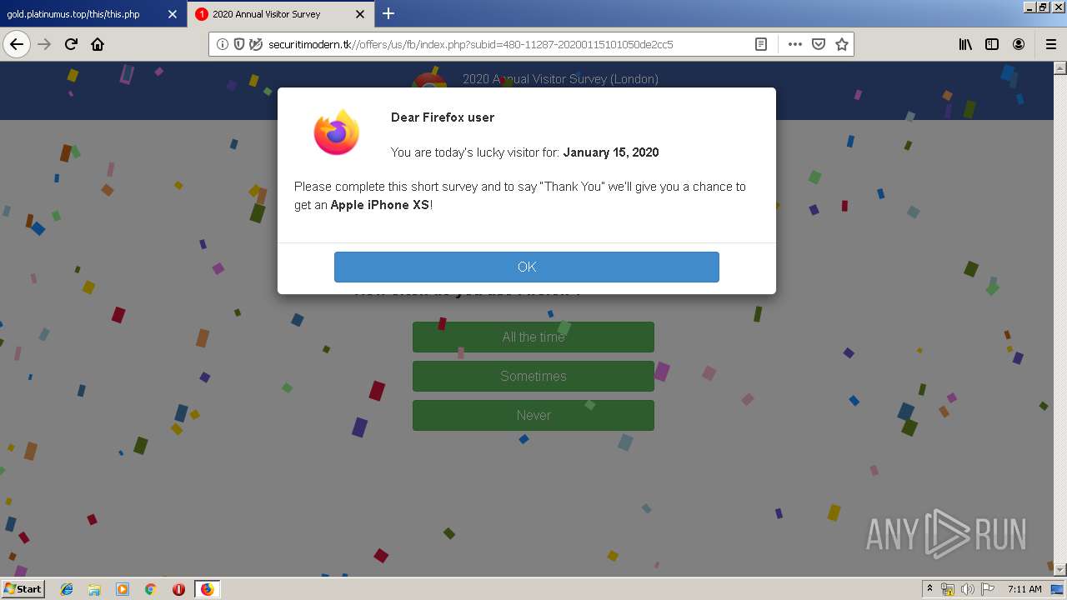
Task: Choose the 'Never' answer
Action: click(533, 415)
